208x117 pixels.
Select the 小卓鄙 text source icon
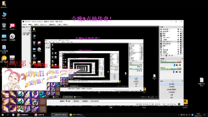[161, 40]
